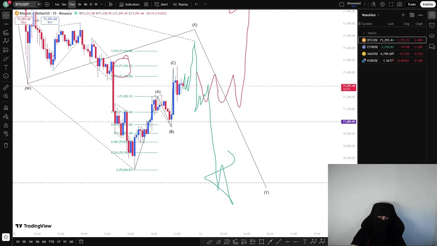Screen dimensions: 437x246
Task: Open the Fibonacci tools group
Action: click(x=6, y=32)
